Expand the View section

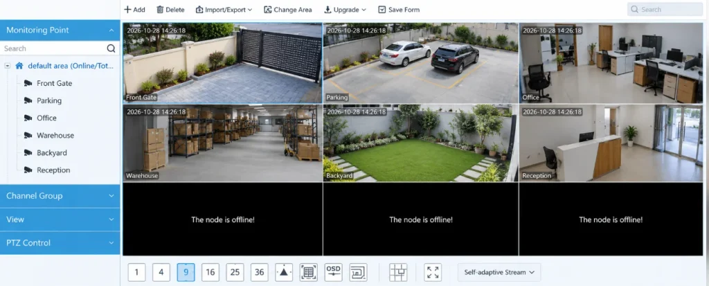(60, 220)
